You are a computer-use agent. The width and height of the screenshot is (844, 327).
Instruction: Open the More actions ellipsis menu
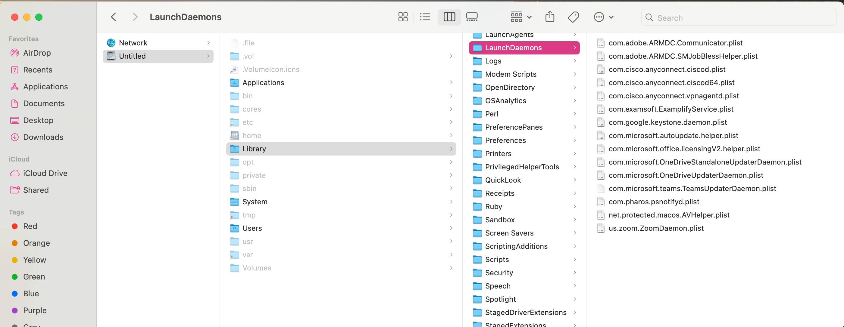603,17
